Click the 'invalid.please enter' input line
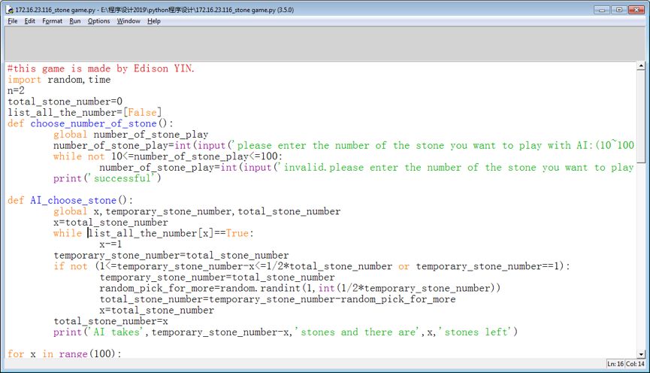650x373 pixels. (367, 167)
